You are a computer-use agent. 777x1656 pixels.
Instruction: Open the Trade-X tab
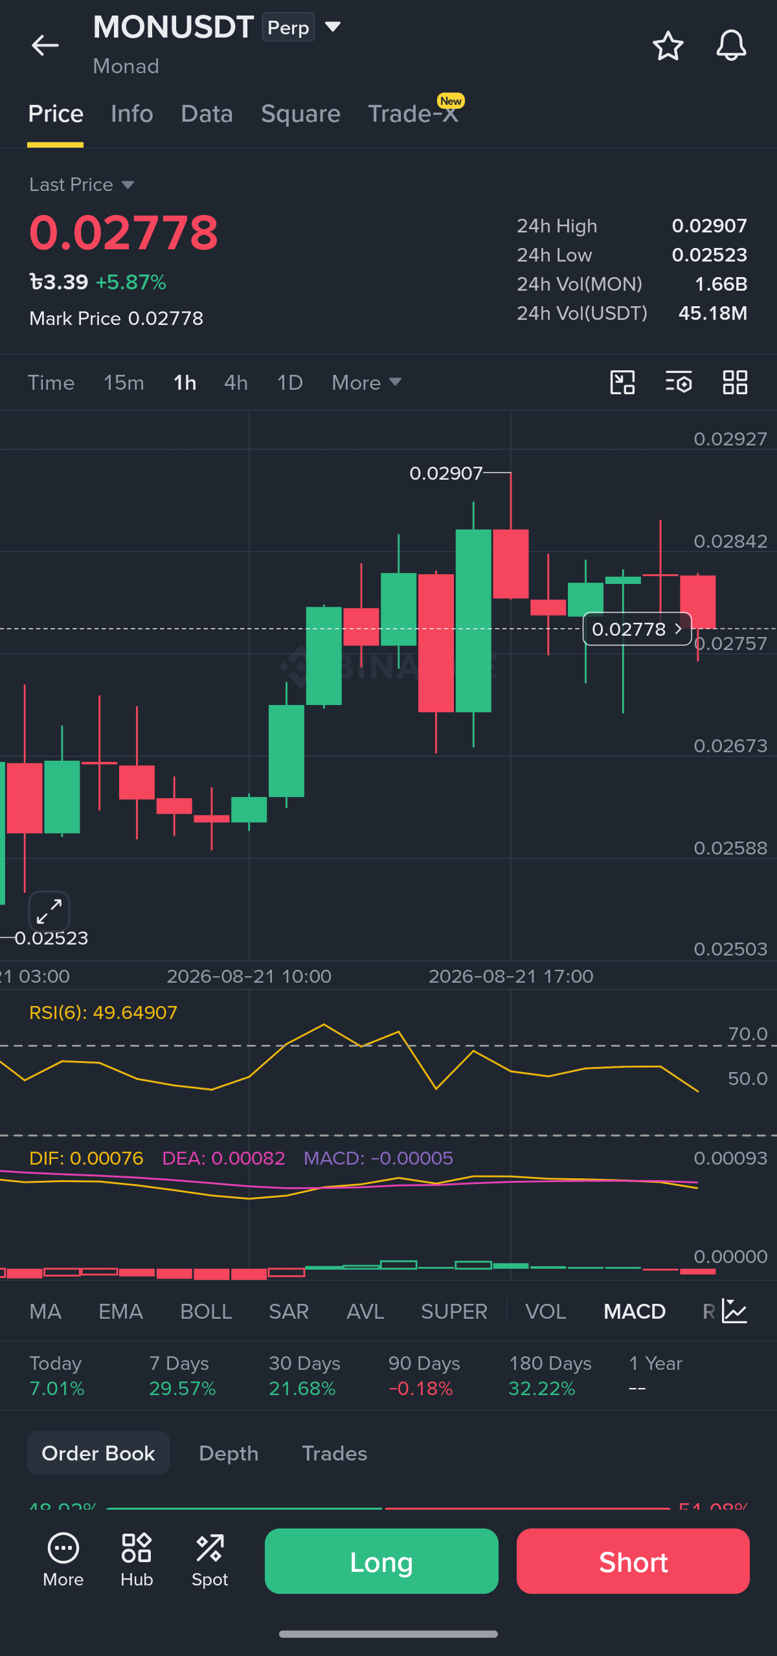point(413,114)
